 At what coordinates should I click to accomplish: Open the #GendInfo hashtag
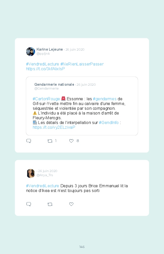click(x=109, y=123)
